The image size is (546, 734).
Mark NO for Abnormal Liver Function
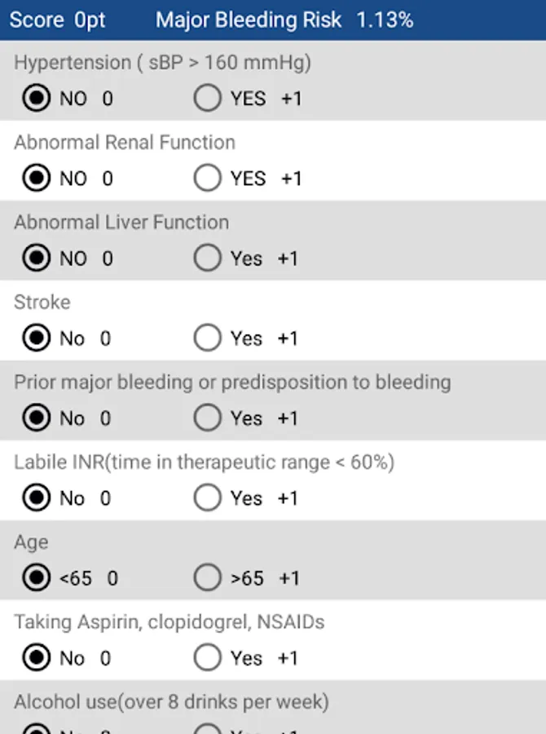(x=36, y=259)
